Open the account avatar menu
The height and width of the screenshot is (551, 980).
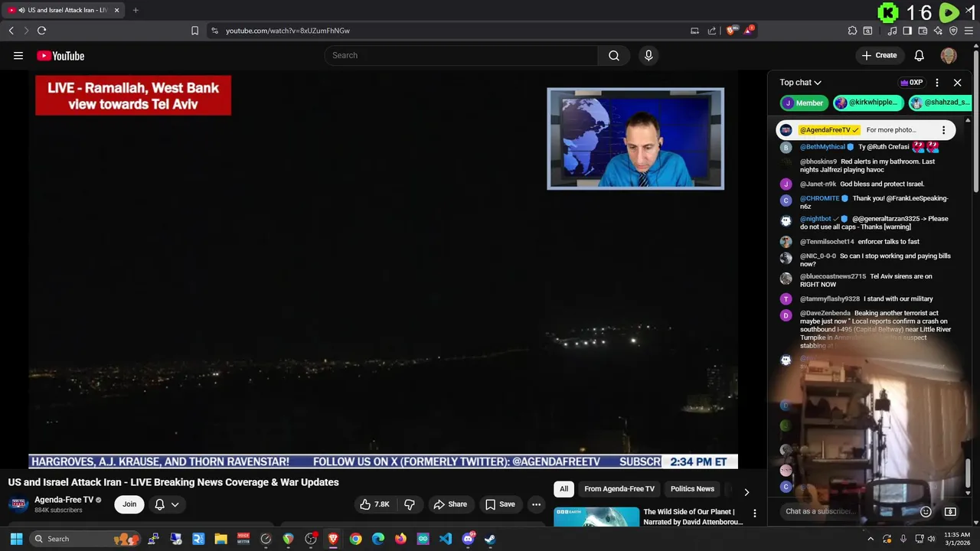click(x=949, y=55)
